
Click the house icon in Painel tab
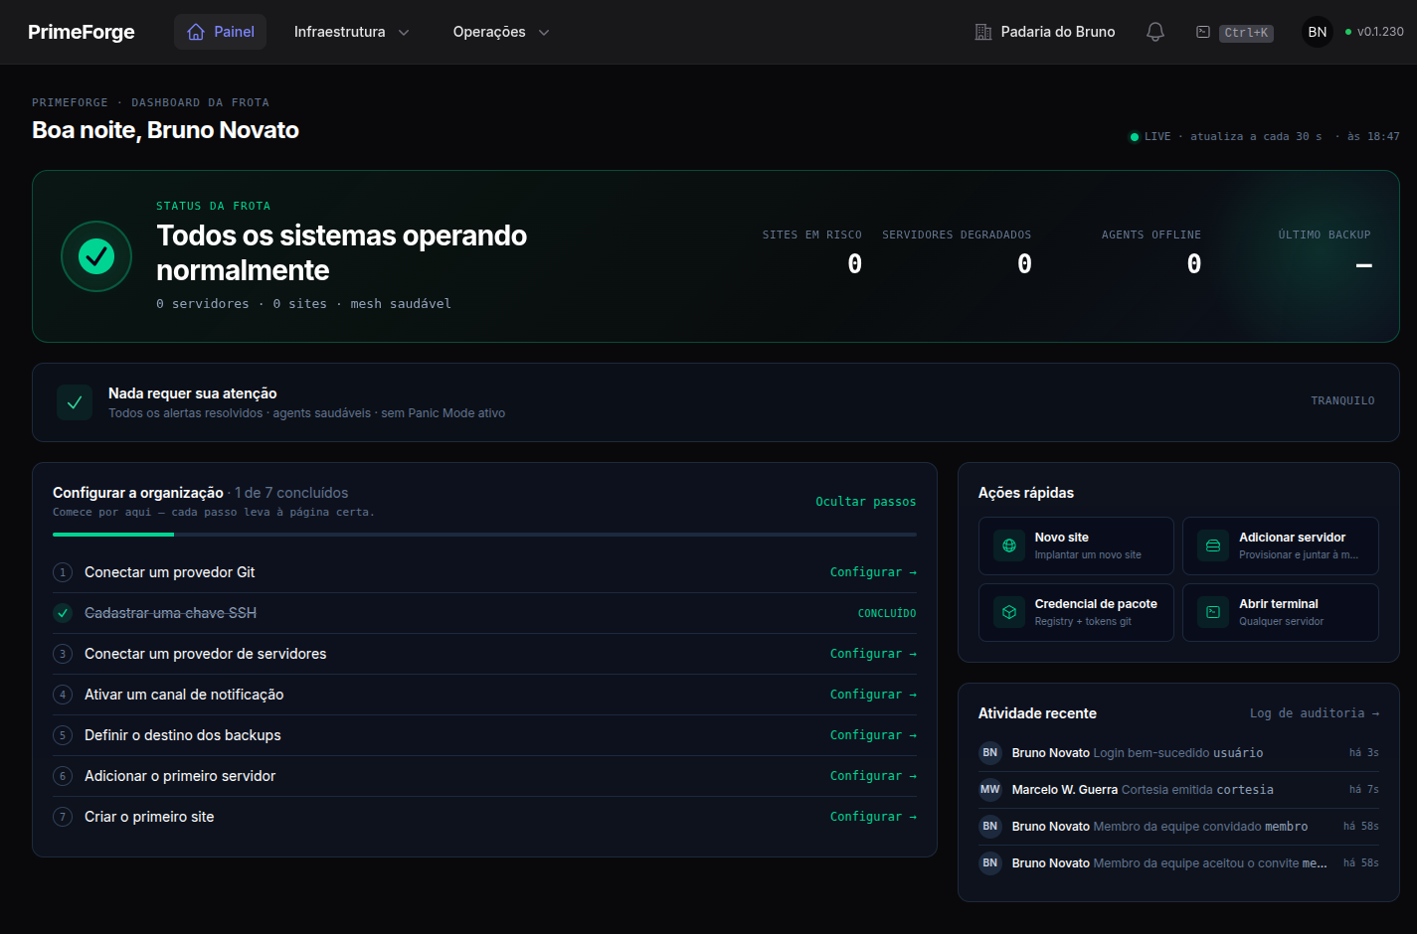[x=196, y=32]
